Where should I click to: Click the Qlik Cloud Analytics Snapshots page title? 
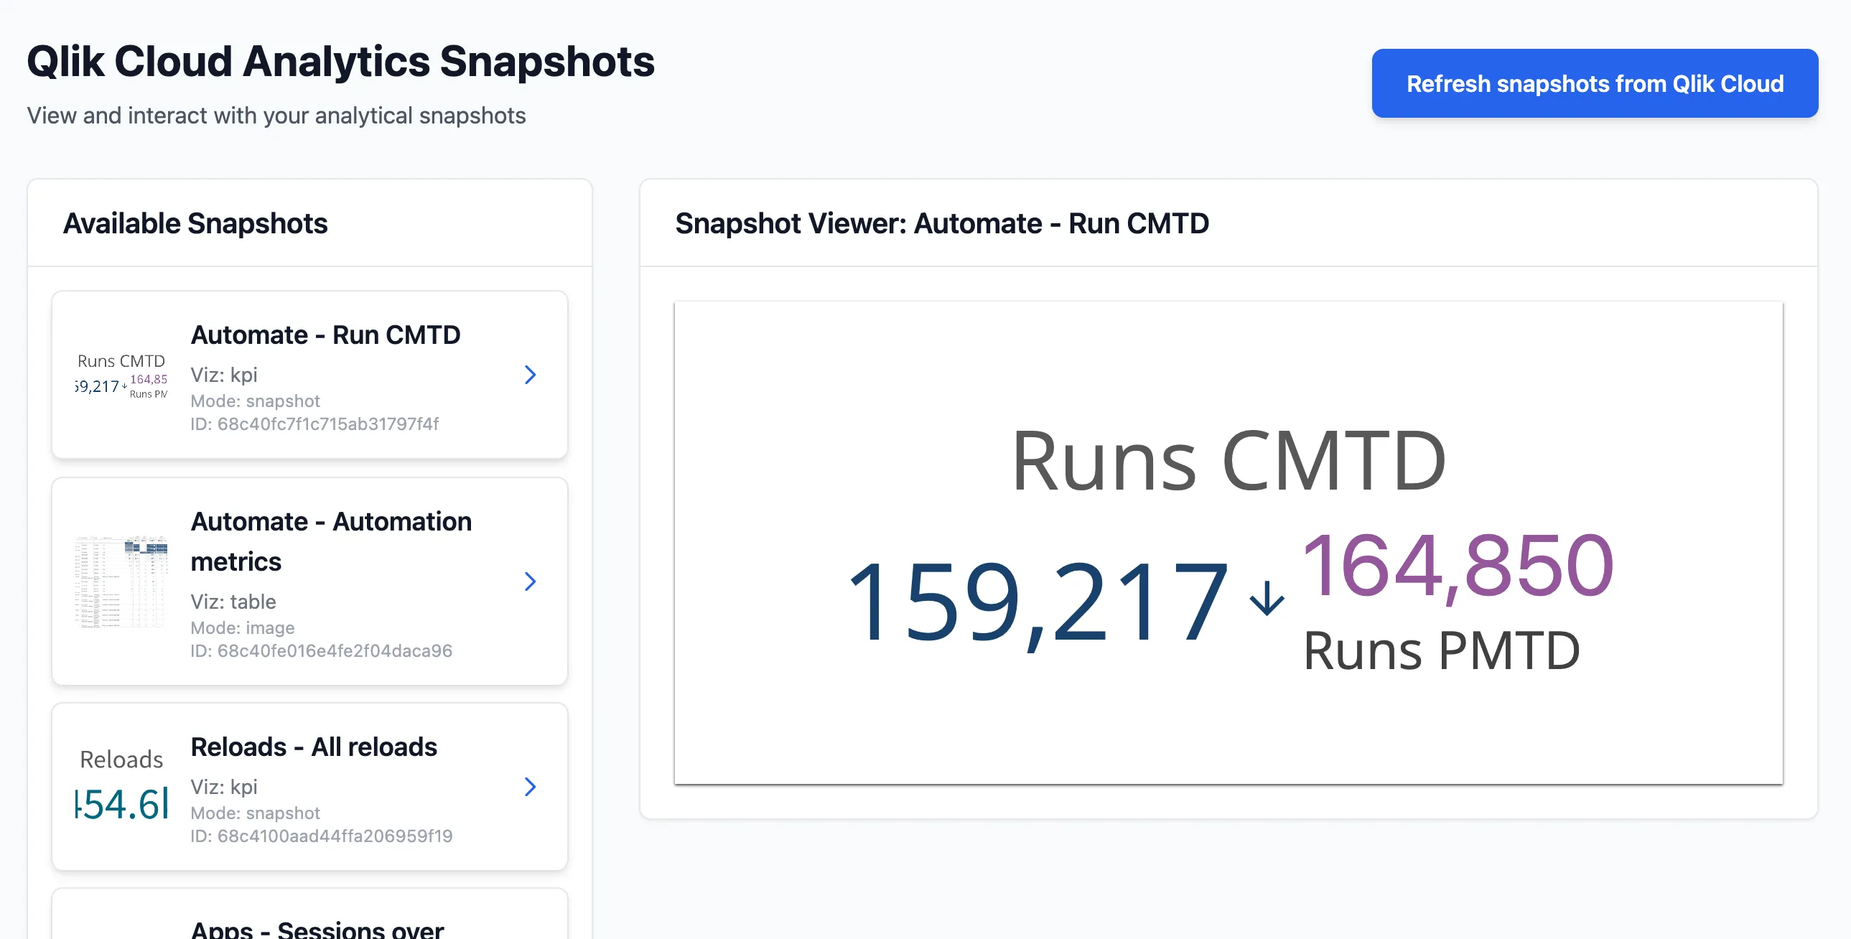click(340, 62)
